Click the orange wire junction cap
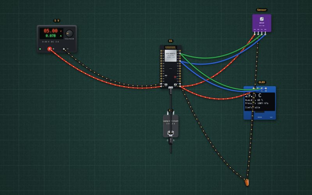 [247, 182]
